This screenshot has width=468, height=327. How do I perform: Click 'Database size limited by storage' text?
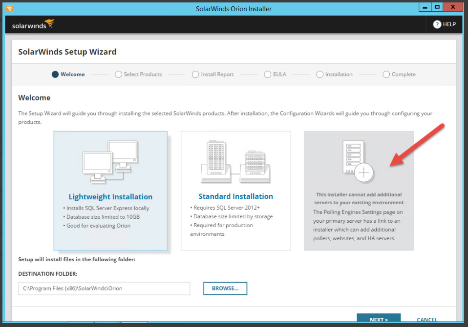pyautogui.click(x=233, y=216)
